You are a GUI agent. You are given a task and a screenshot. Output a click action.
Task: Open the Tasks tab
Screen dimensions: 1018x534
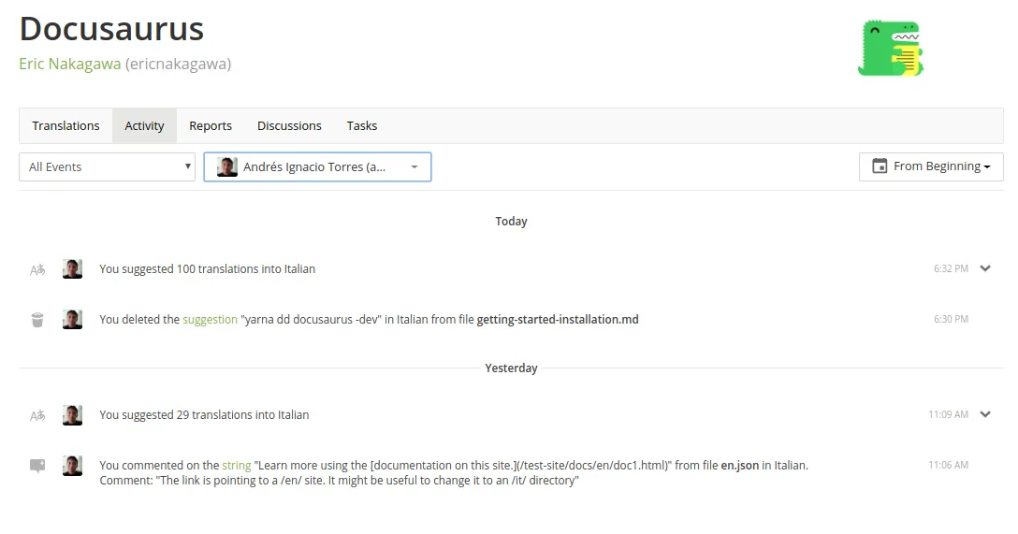pyautogui.click(x=361, y=126)
